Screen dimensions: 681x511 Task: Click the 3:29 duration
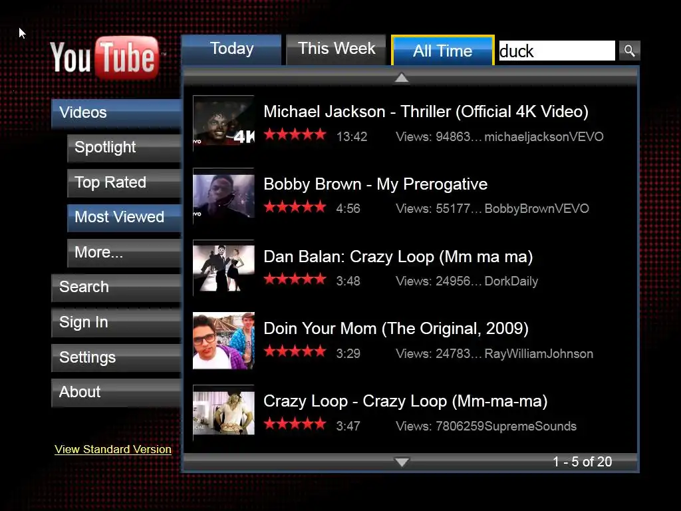[x=348, y=354]
